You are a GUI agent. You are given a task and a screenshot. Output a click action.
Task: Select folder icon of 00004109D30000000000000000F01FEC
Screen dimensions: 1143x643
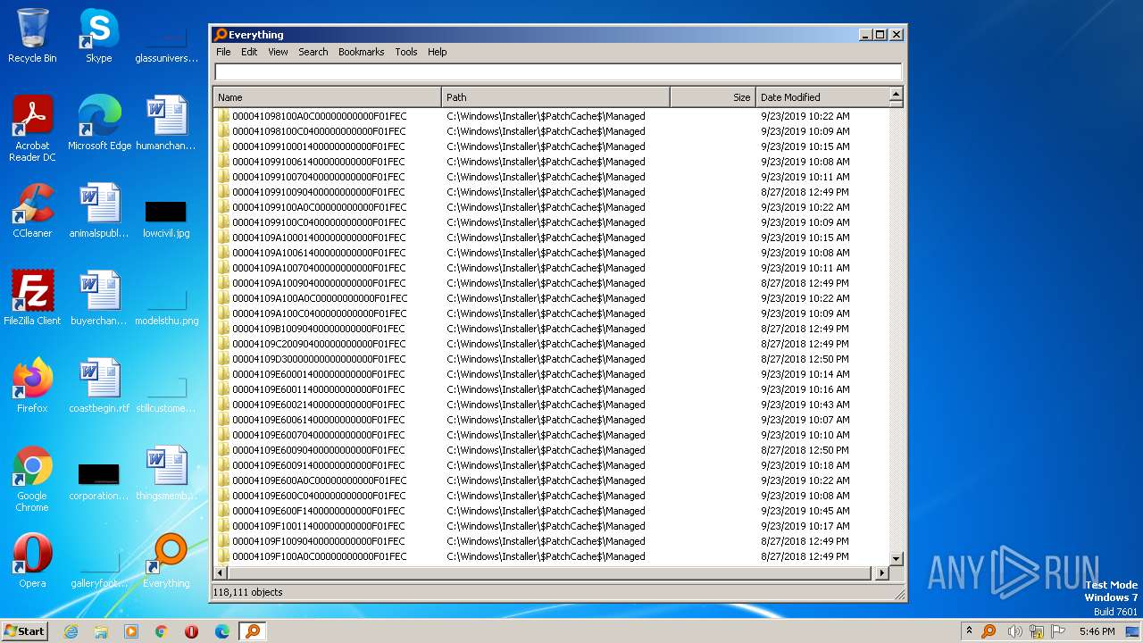click(x=223, y=359)
